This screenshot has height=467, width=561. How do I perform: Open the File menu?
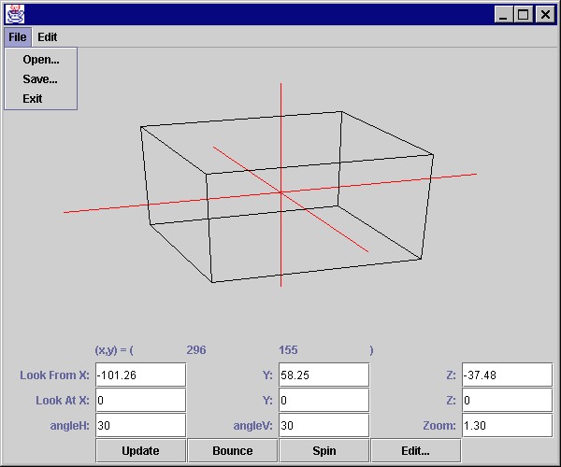[18, 36]
